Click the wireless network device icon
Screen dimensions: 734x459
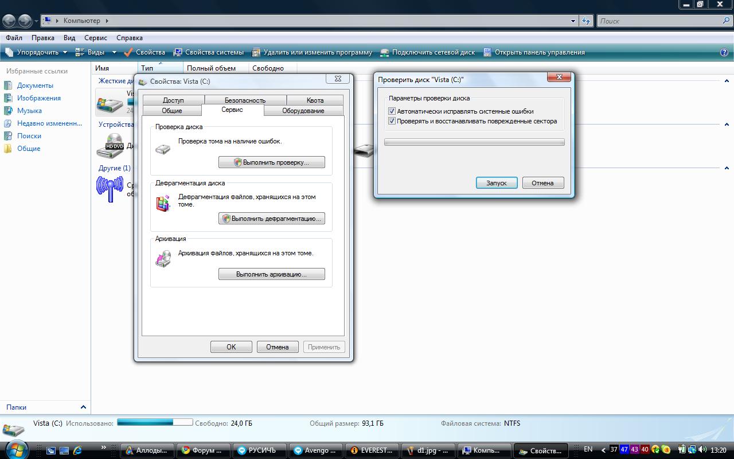pyautogui.click(x=110, y=189)
